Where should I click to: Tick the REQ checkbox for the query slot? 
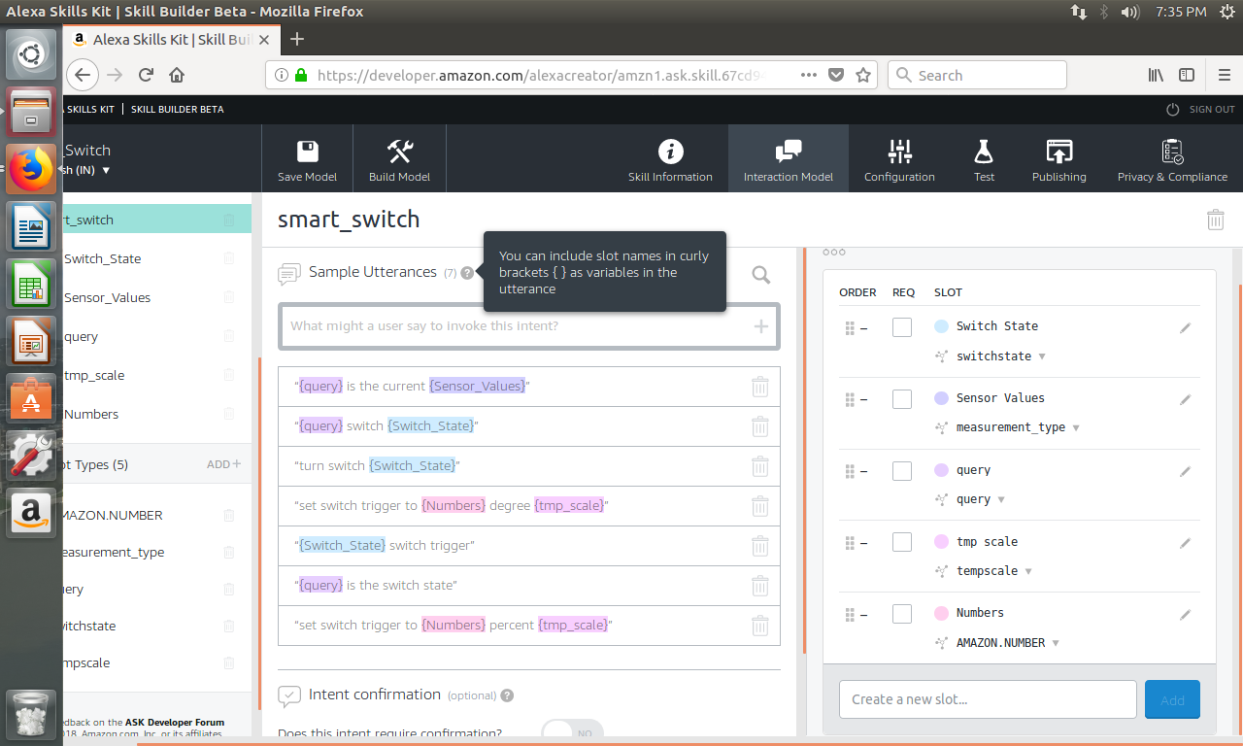click(x=902, y=471)
